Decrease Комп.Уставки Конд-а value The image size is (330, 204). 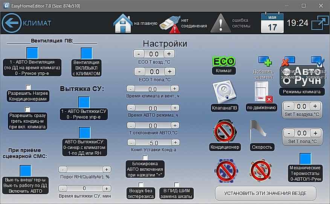point(131,143)
